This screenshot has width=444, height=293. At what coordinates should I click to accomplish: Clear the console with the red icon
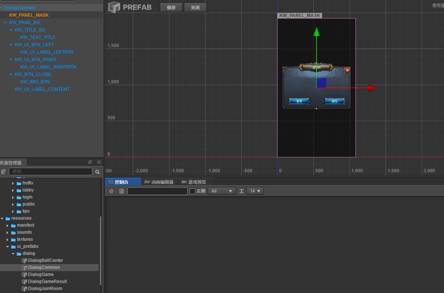(111, 191)
